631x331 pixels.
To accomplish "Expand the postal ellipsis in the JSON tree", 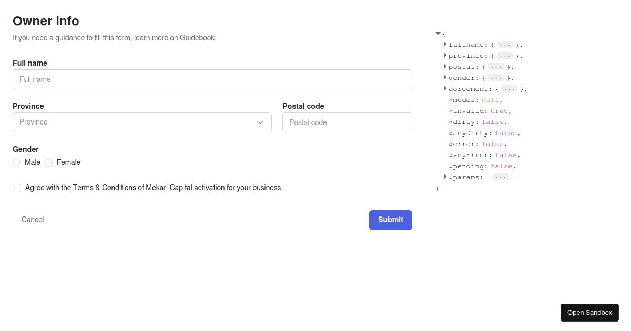I will coord(495,67).
